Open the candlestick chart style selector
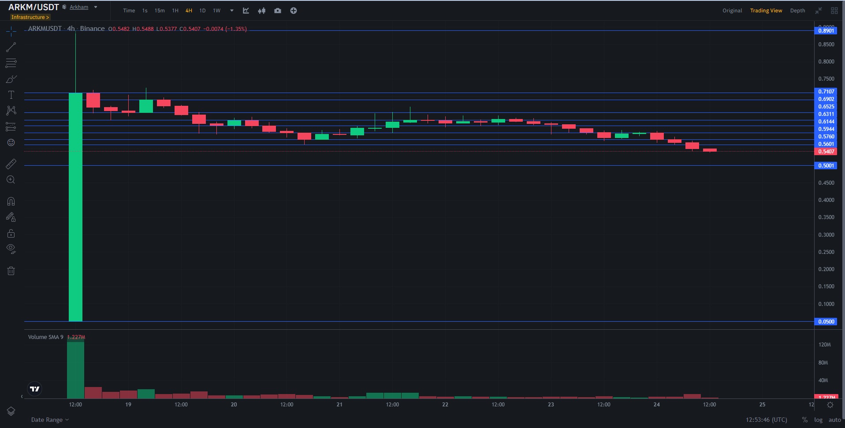 click(x=262, y=11)
